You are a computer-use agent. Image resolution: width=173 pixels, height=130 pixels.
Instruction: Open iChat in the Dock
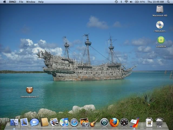coord(34,122)
